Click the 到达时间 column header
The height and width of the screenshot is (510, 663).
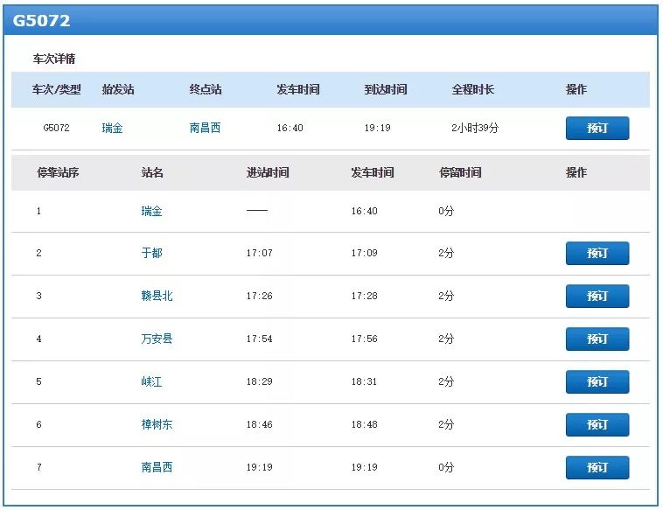[386, 89]
